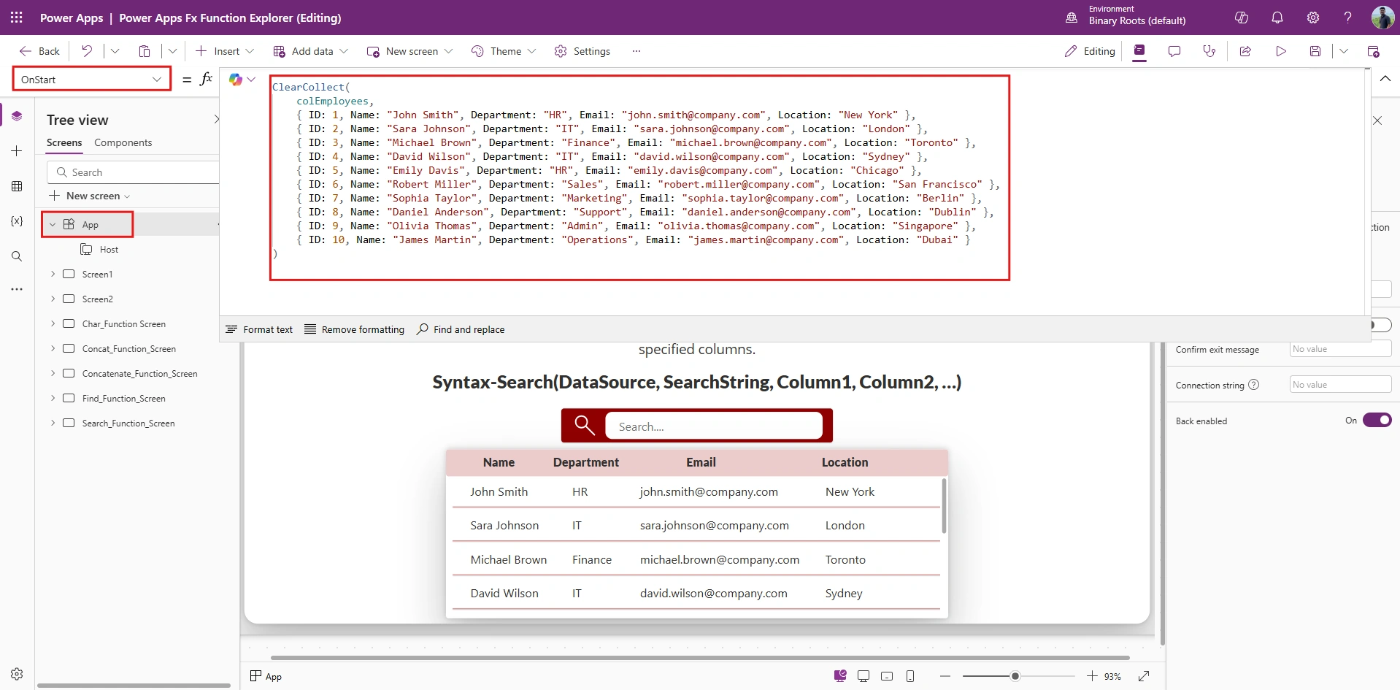Collapse the App node in tree view
Viewport: 1400px width, 690px height.
pyautogui.click(x=53, y=224)
